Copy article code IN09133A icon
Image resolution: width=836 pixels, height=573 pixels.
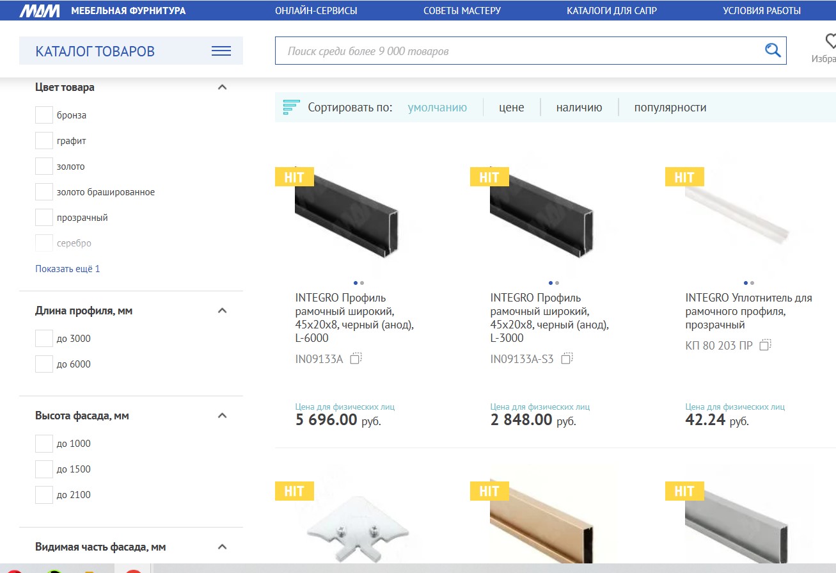pos(356,359)
